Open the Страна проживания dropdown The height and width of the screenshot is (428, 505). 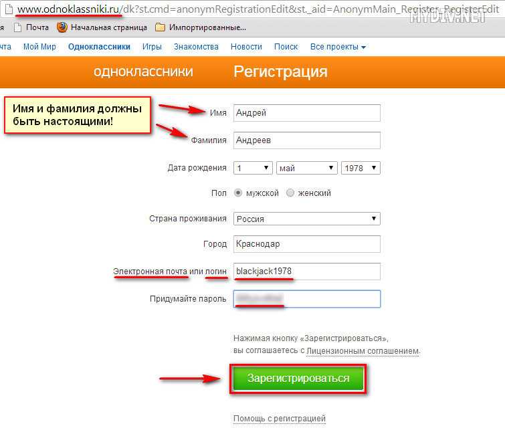click(307, 219)
